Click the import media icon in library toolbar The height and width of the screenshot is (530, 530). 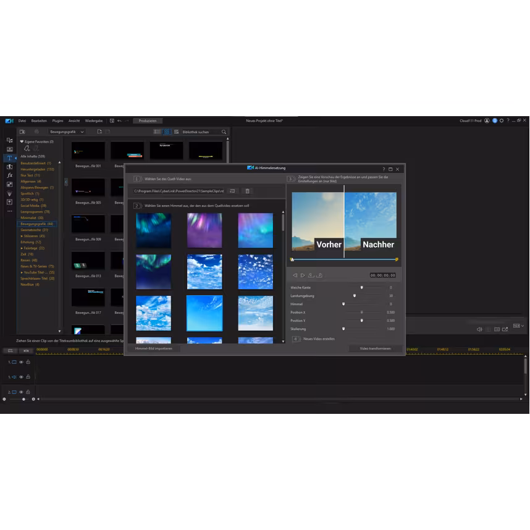(22, 132)
